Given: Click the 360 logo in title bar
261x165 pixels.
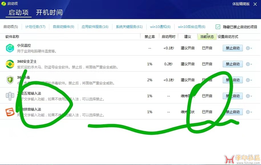Looking at the screenshot, I should pos(3,3).
